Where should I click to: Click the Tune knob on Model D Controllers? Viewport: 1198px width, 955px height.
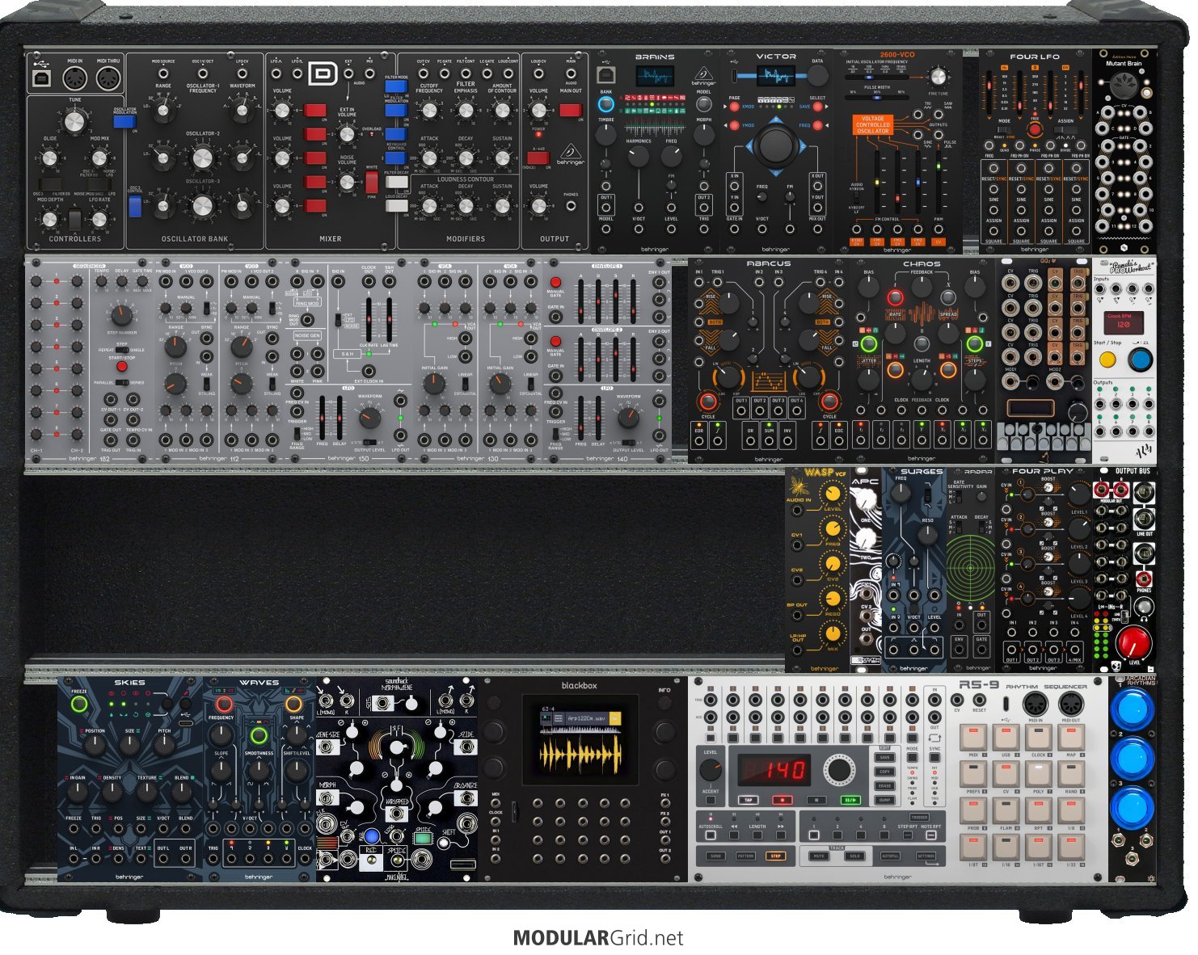click(74, 122)
